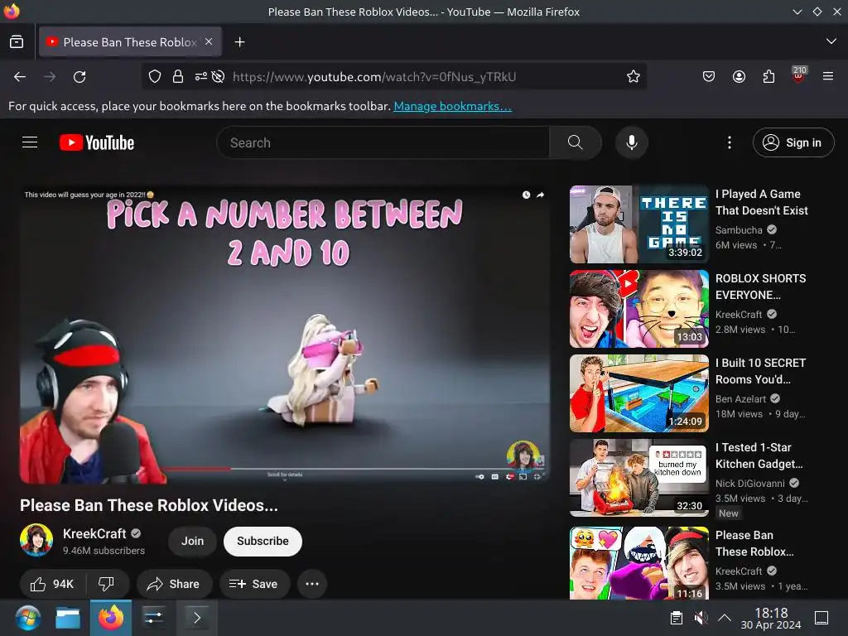Open KreekCraft channel name link
This screenshot has width=848, height=636.
click(x=94, y=534)
